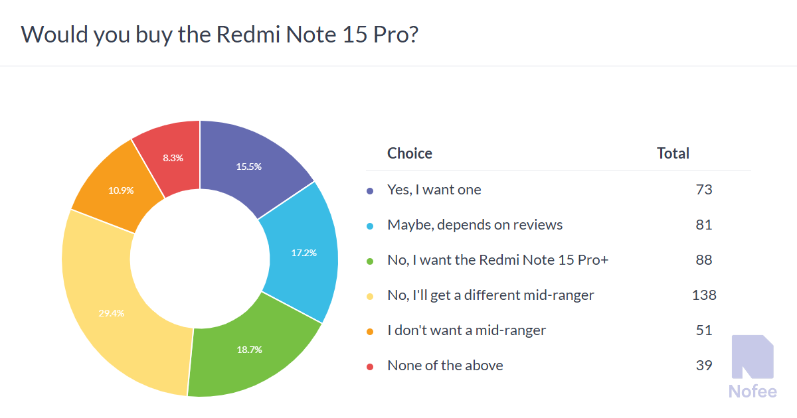Select the green 18.7% chart segment

pos(250,349)
